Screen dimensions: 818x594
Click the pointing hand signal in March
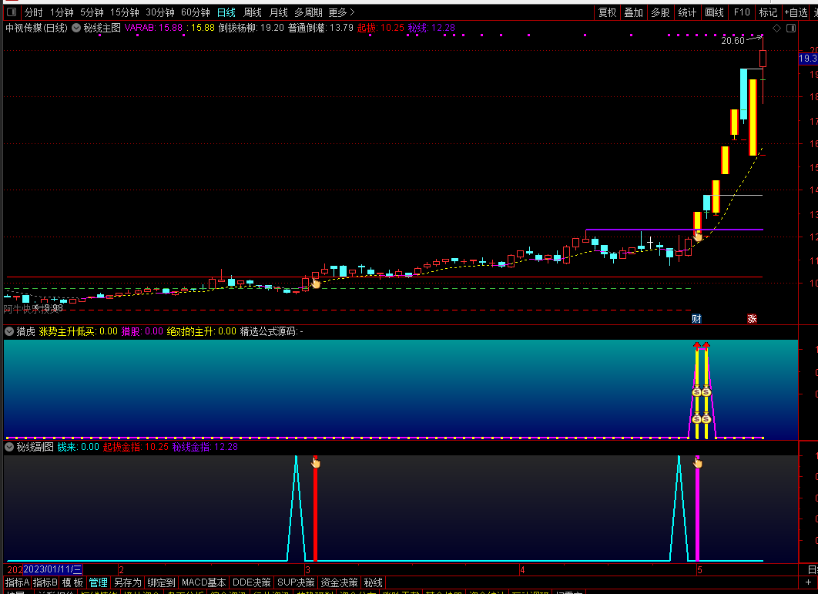[315, 283]
